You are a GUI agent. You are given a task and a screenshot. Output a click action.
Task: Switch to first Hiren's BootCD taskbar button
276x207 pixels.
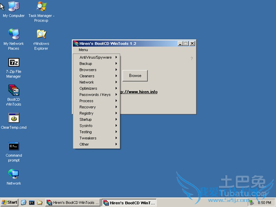click(x=73, y=202)
